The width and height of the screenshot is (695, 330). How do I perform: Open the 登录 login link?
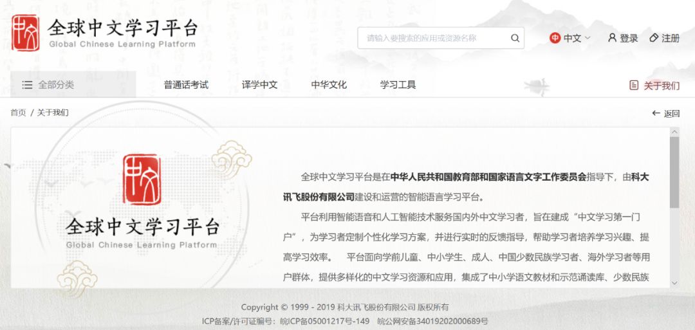click(x=629, y=39)
